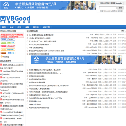Click red icon beside Visual Basic应用 post
Image resolution: width=126 pixels, height=126 pixels.
click(1, 71)
